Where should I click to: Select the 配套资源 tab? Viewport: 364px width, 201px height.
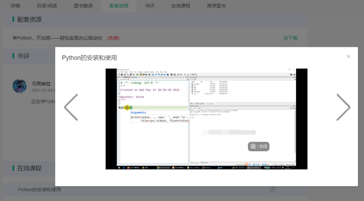click(x=119, y=6)
